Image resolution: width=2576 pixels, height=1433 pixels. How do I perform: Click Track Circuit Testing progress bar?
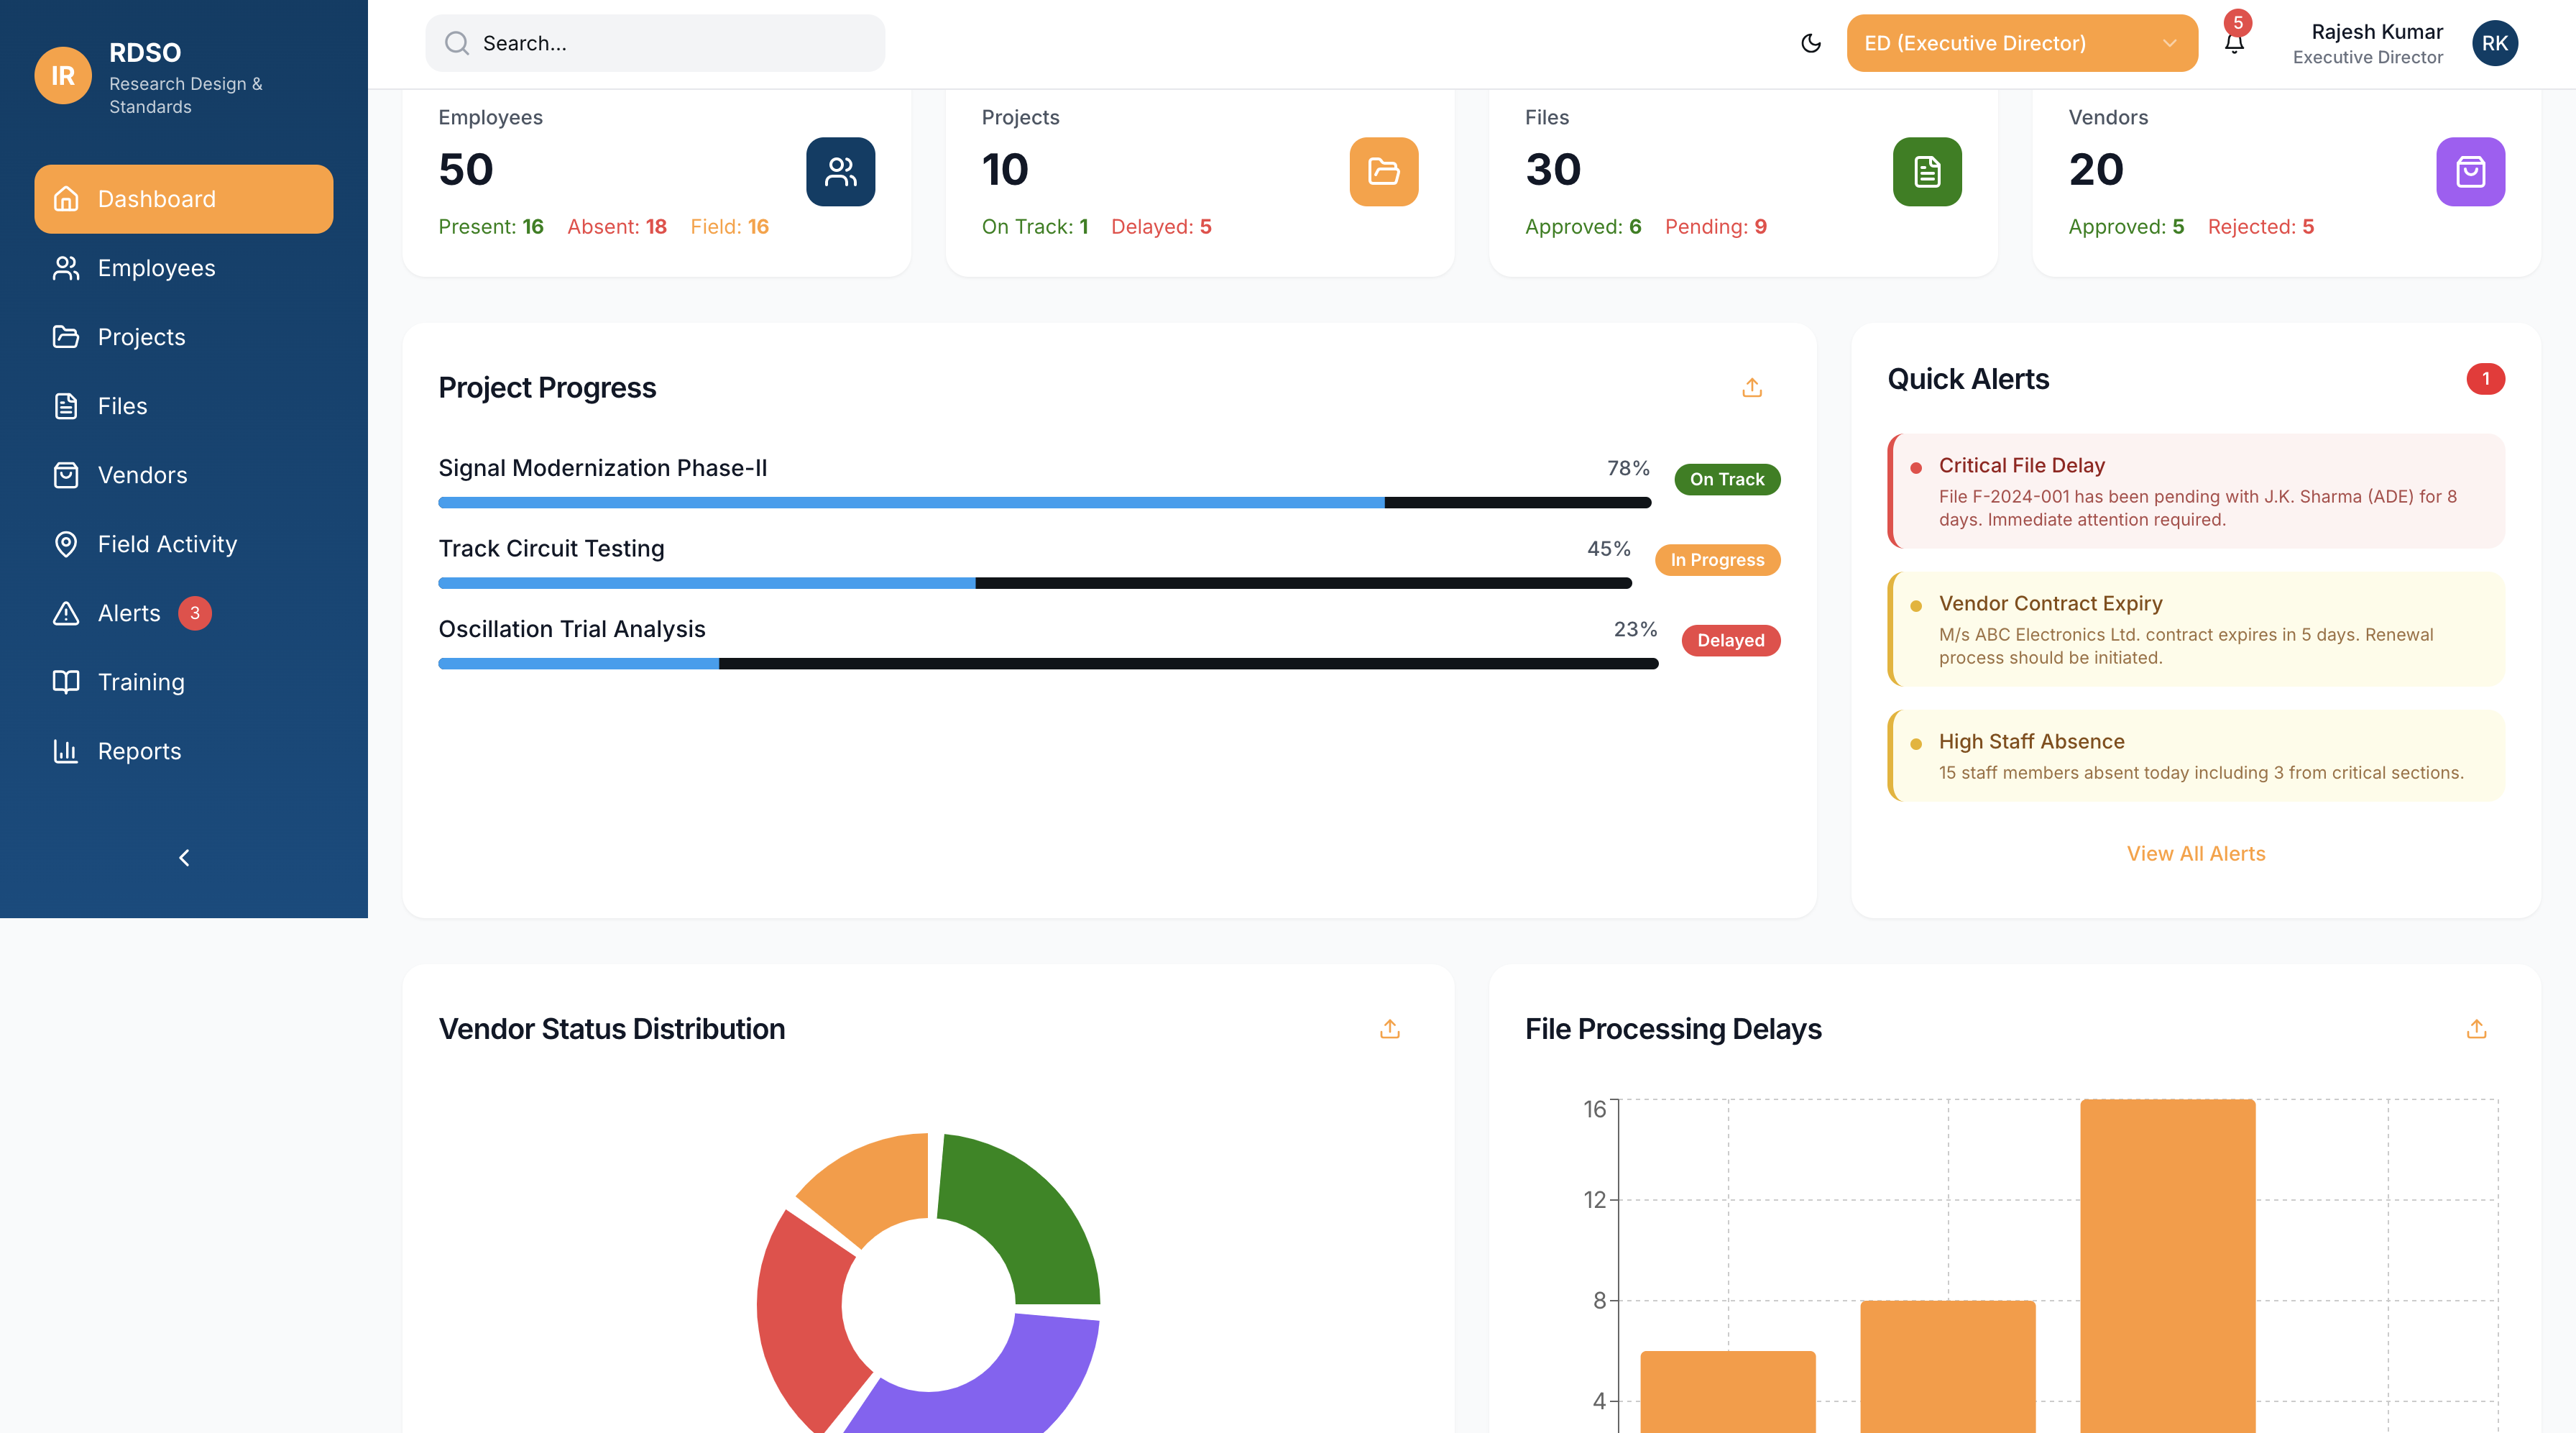click(1035, 583)
